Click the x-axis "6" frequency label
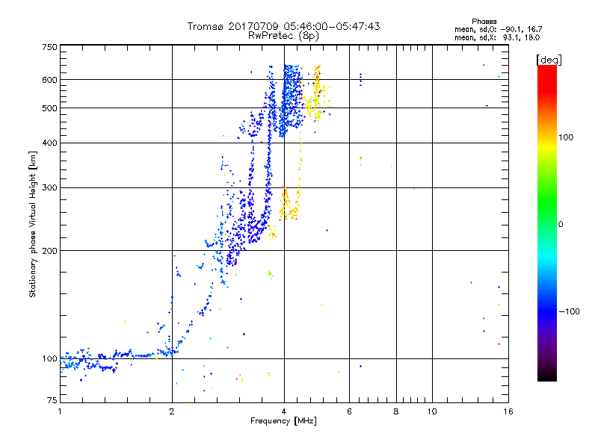Screen dimensions: 598x448 [349, 411]
